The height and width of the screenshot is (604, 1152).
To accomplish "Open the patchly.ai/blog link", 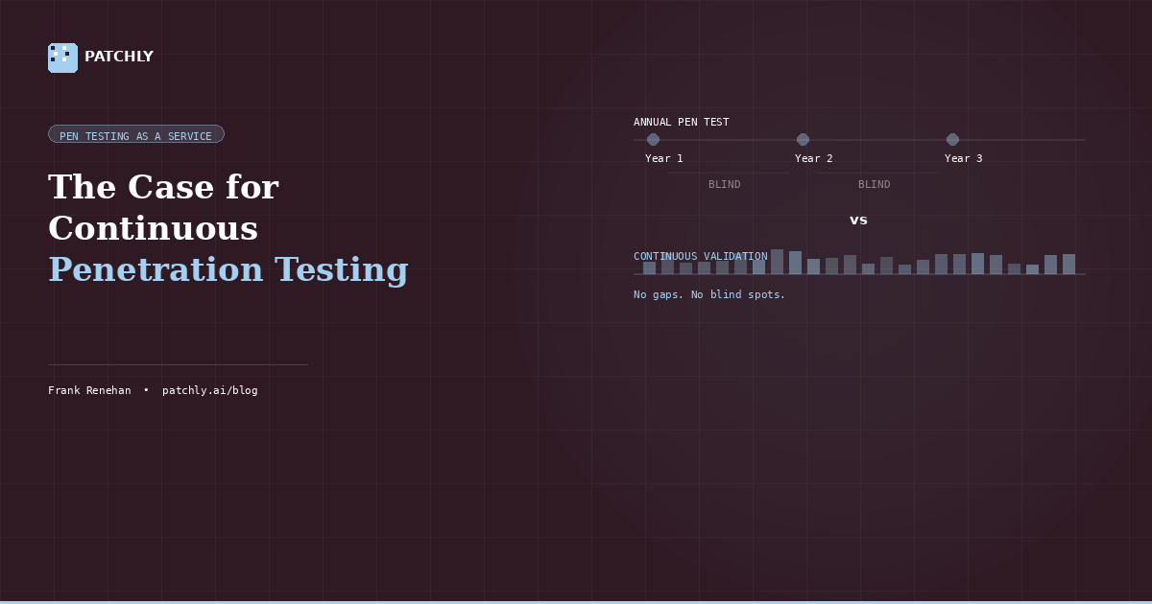I will pyautogui.click(x=210, y=390).
